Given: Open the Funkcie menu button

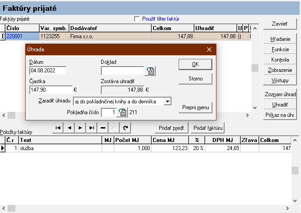Looking at the screenshot, I should (x=280, y=49).
